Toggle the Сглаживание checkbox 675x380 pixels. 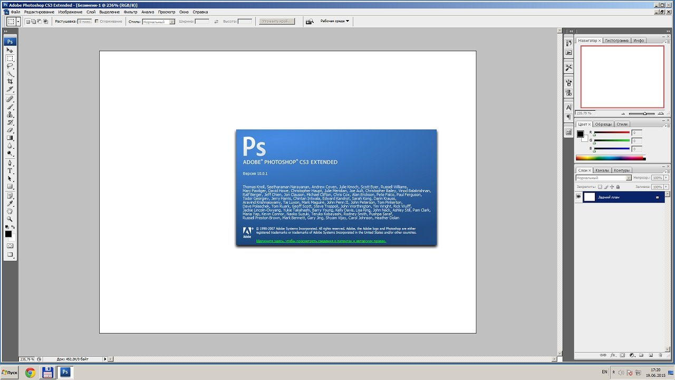coord(97,22)
